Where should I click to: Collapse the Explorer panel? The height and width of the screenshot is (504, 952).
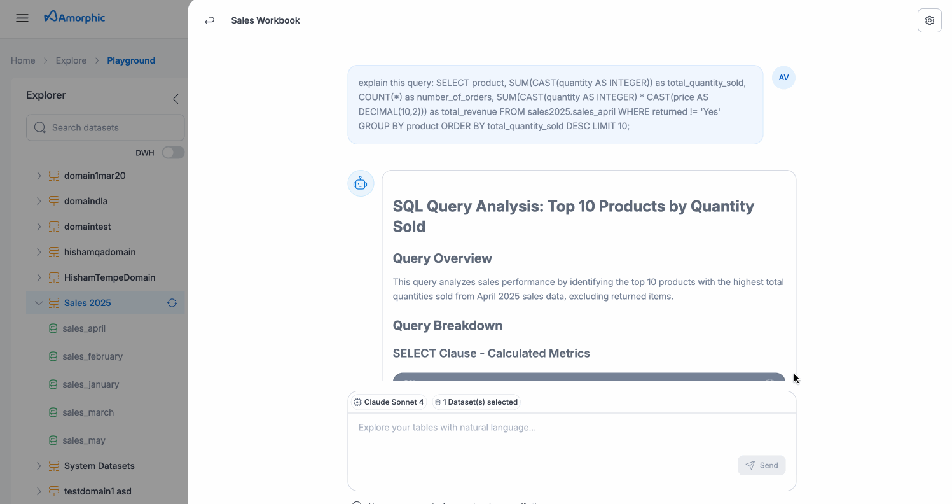176,99
